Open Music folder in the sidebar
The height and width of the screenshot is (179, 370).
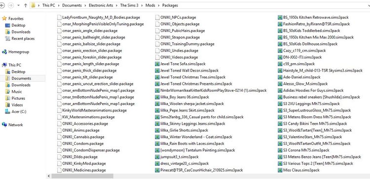[16, 92]
